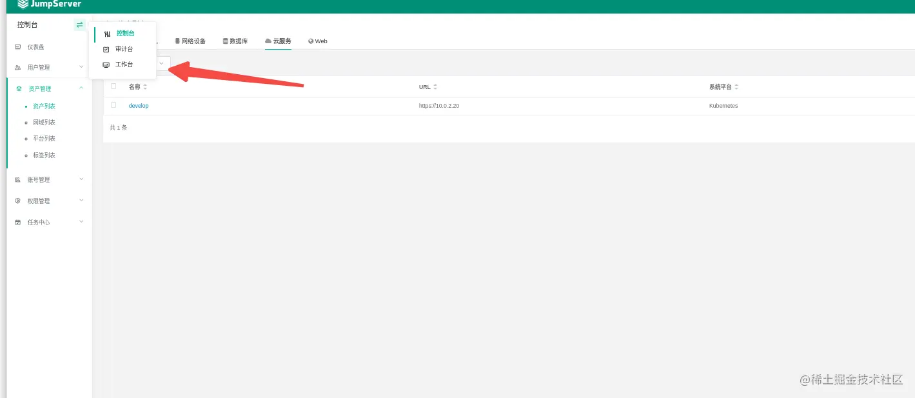Click the 用户管理 users icon
This screenshot has width=915, height=398.
(18, 68)
